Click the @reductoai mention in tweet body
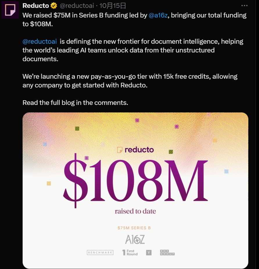The width and height of the screenshot is (259, 269). 40,41
